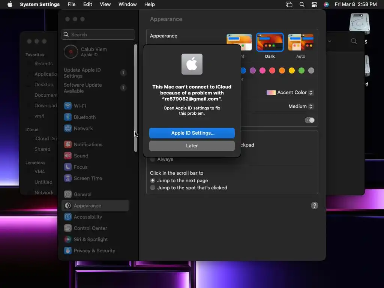Click the settings sidebar scrollbar
The height and width of the screenshot is (288, 384).
(136, 98)
